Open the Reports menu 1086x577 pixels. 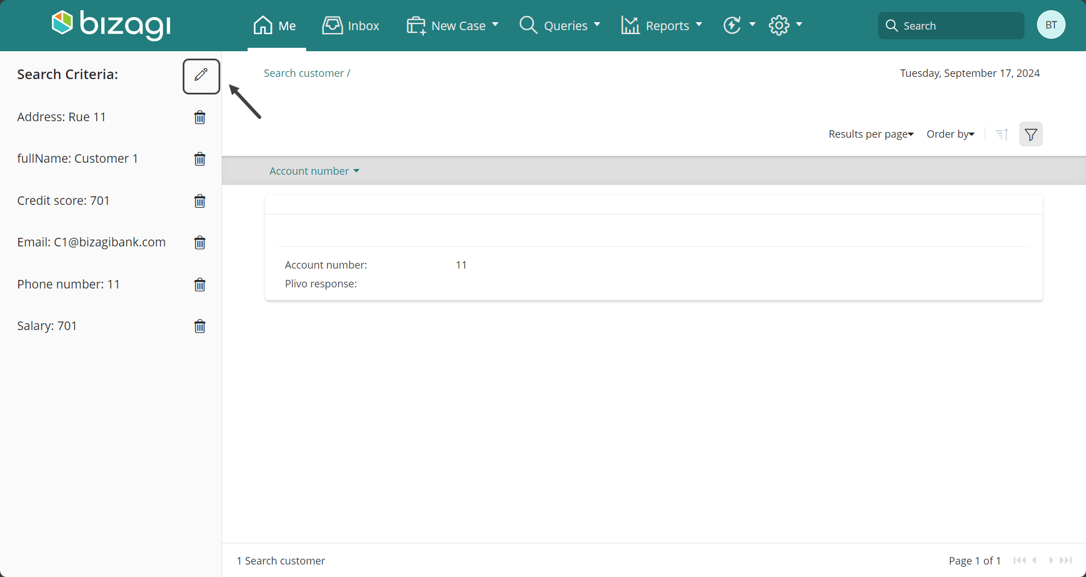click(x=661, y=26)
